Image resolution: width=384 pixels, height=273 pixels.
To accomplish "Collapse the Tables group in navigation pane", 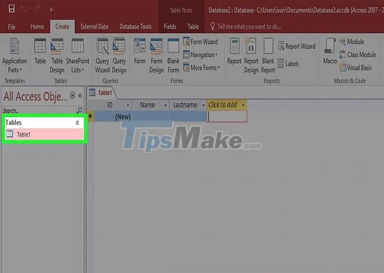I will 77,123.
